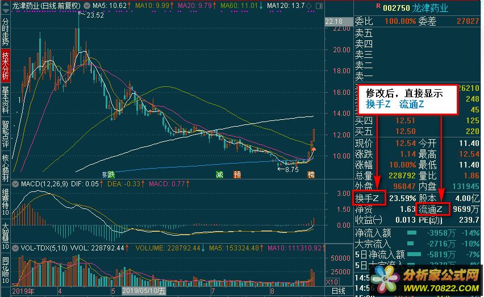Click the 换手Z field label
Viewport: 484px width, 297px height.
(367, 198)
